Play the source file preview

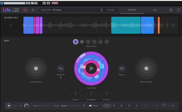[11, 25]
